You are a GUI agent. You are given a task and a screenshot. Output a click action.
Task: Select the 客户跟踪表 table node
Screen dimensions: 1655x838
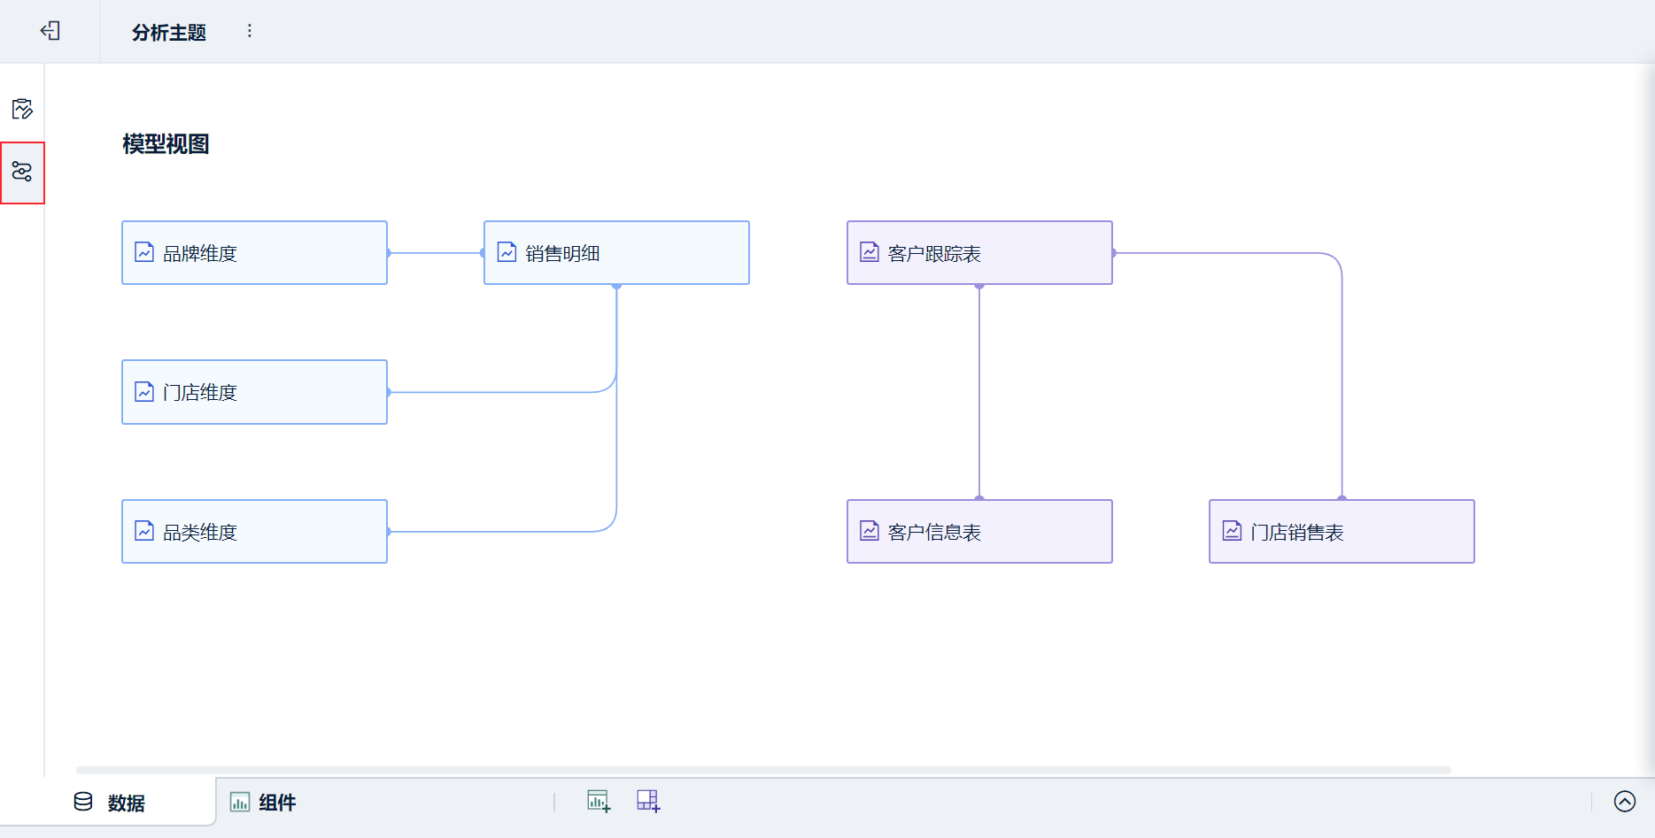tap(979, 253)
